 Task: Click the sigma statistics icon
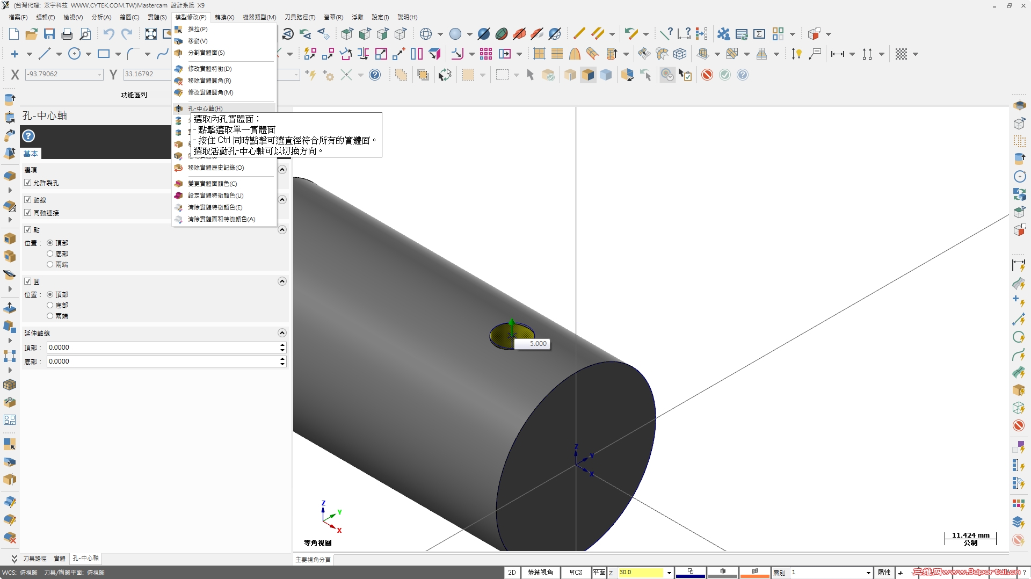759,34
